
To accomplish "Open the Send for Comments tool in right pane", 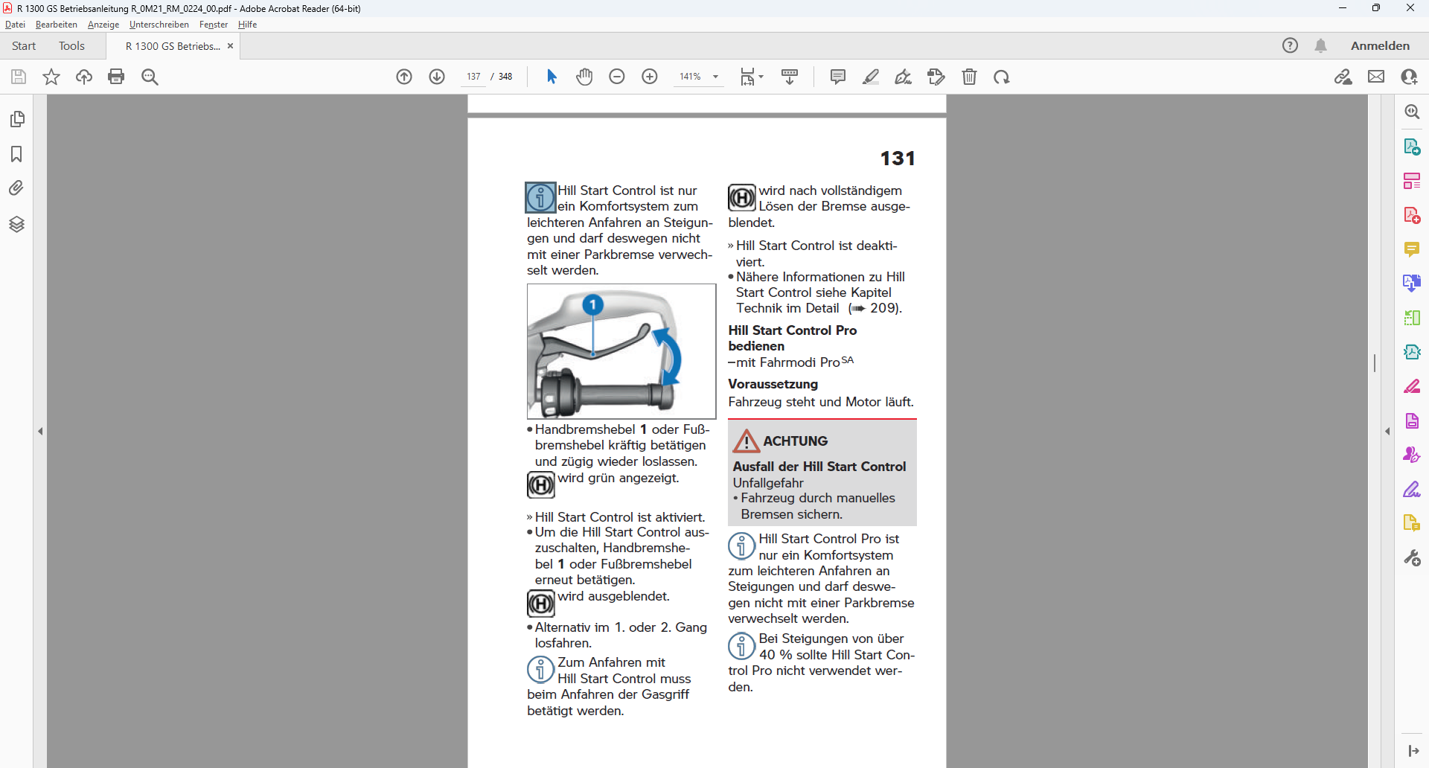I will 1412,523.
